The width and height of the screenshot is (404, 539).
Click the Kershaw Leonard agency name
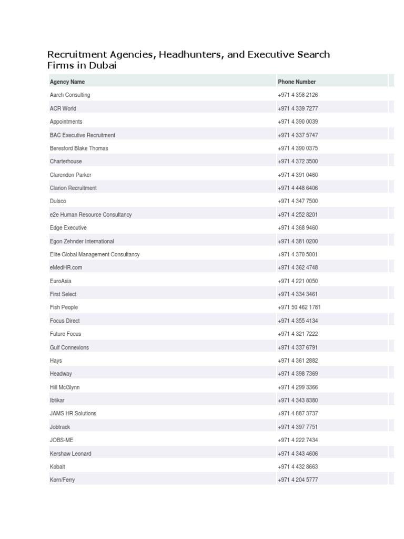click(x=70, y=453)
